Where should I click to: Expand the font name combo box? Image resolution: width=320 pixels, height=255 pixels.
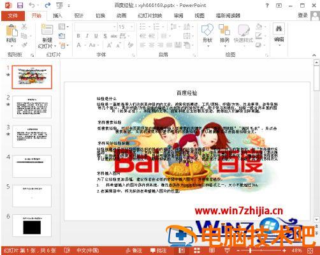(114, 27)
